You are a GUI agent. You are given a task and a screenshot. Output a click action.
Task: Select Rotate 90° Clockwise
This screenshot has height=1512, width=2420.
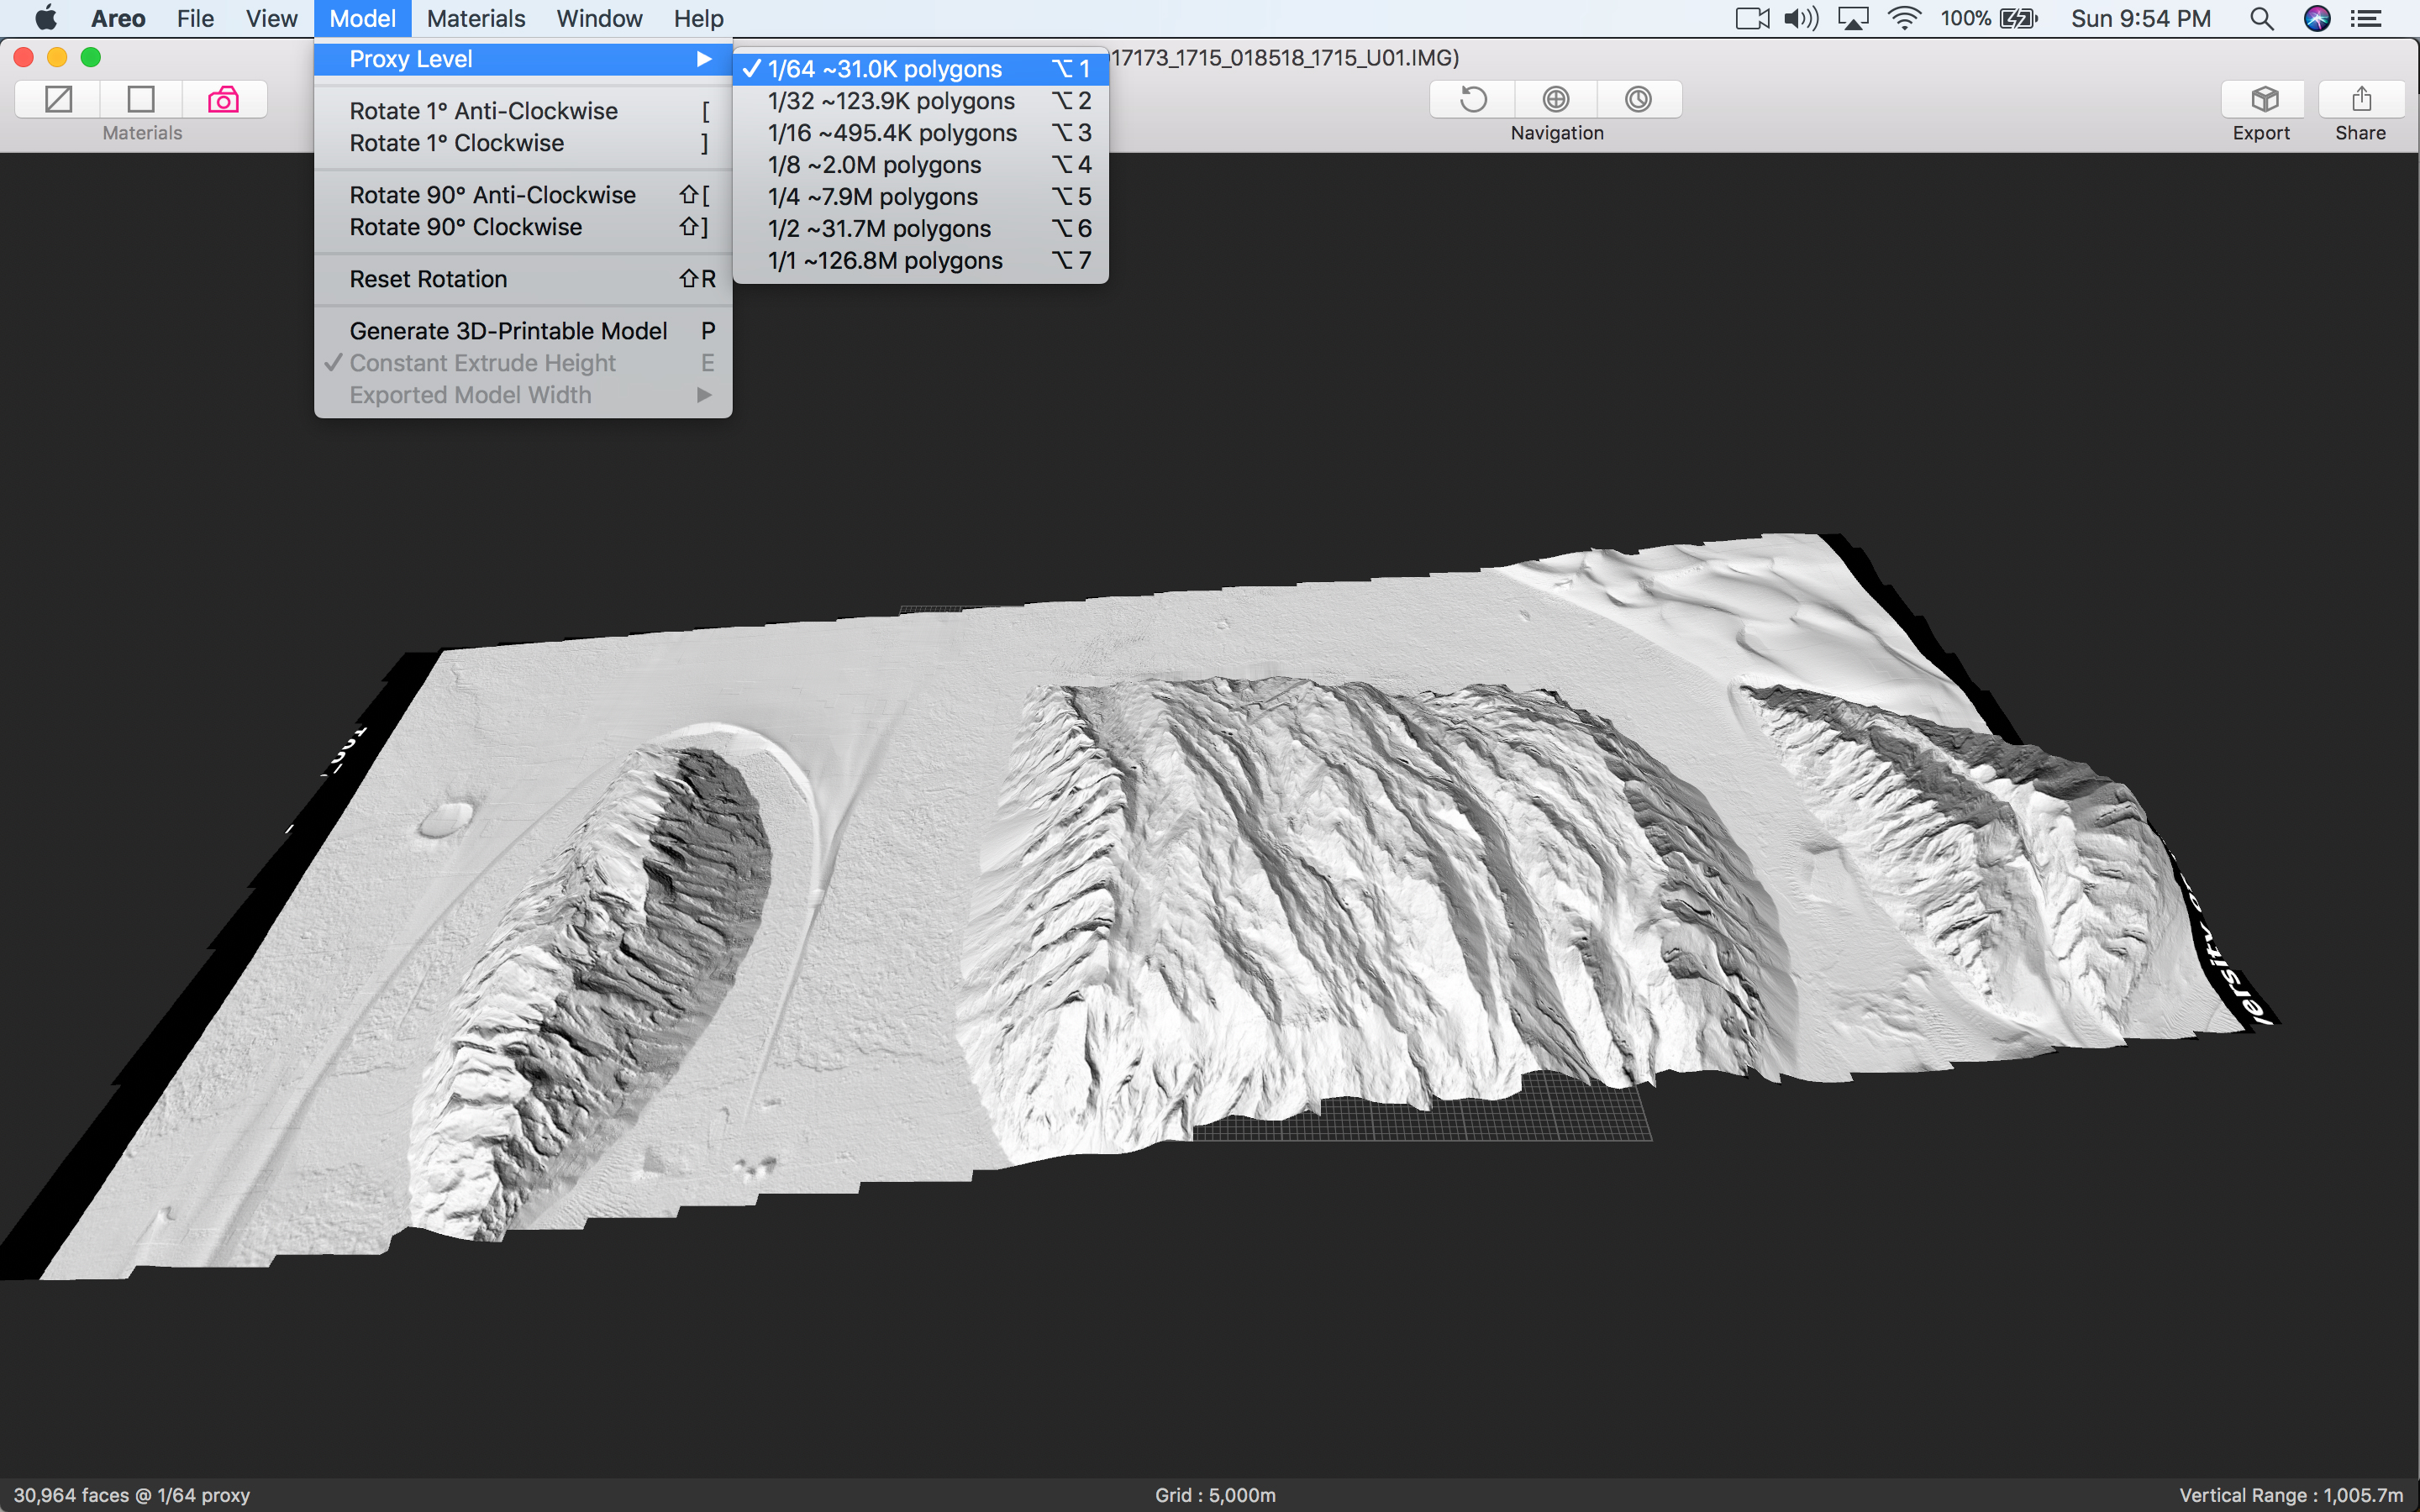pyautogui.click(x=465, y=227)
